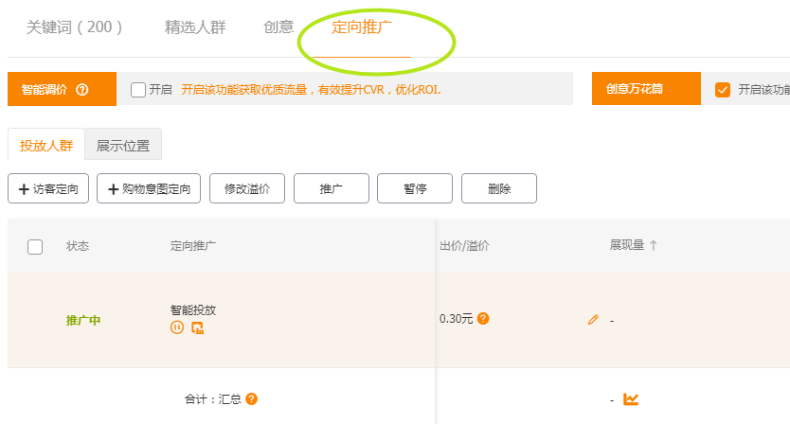The width and height of the screenshot is (790, 424).
Task: Open the 精选人群 tab
Action: [195, 27]
